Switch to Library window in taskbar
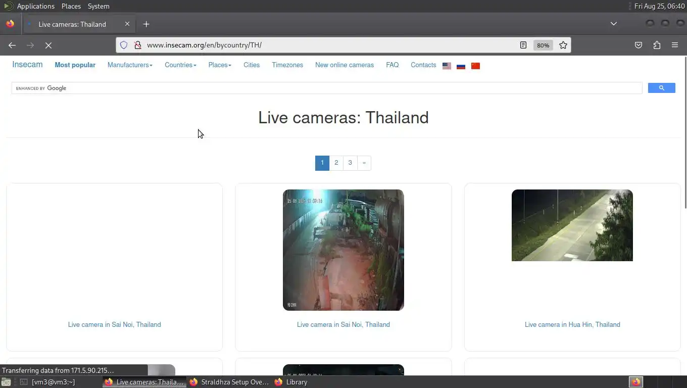This screenshot has width=687, height=388. point(291,382)
